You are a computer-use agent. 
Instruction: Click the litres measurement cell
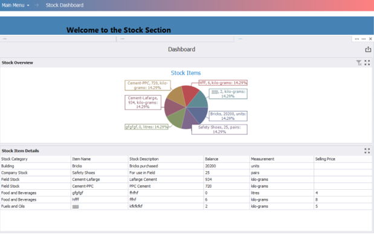tap(282, 193)
